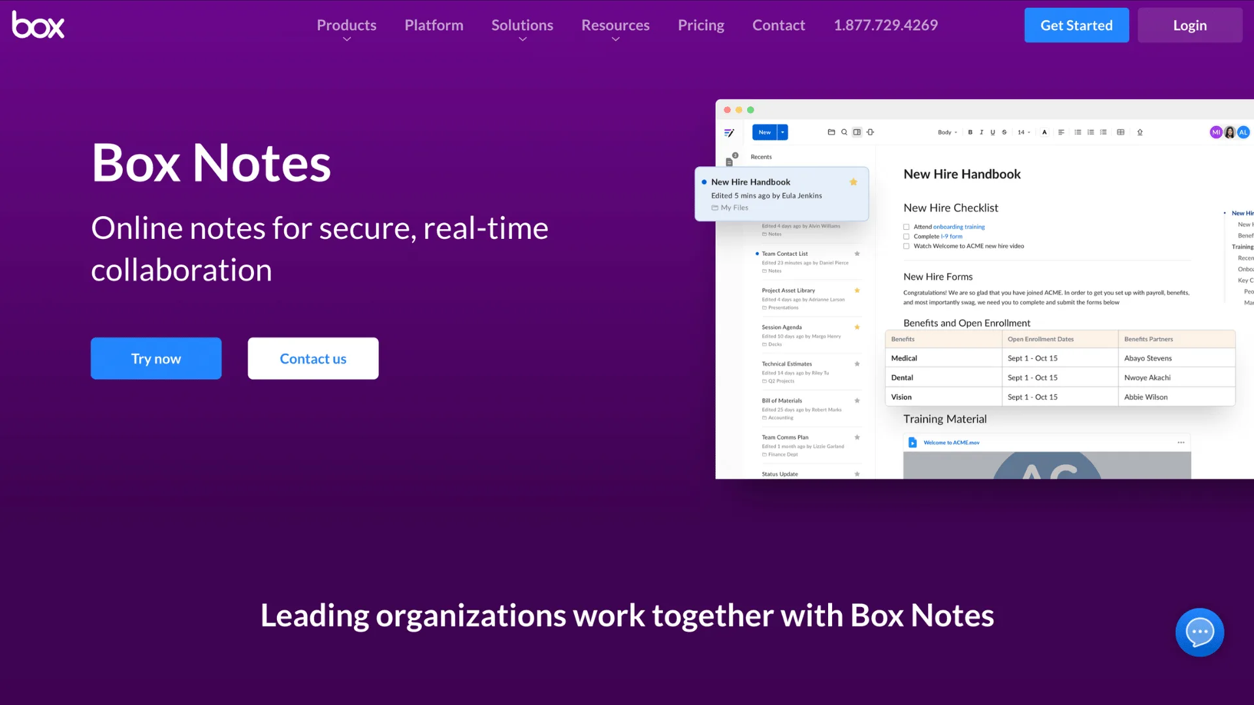1254x705 pixels.
Task: Click the text alignment icon
Action: click(1061, 132)
